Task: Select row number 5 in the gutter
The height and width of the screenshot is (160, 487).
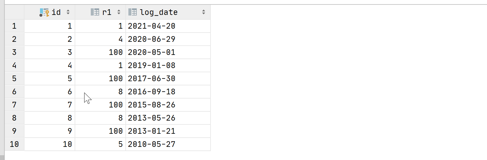Action: (14, 79)
